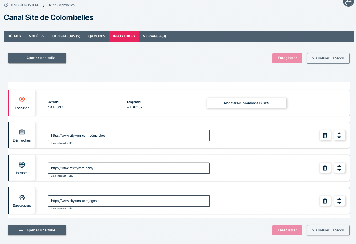Open the user profile avatar
Screen dimensions: 356x244
[348, 2]
